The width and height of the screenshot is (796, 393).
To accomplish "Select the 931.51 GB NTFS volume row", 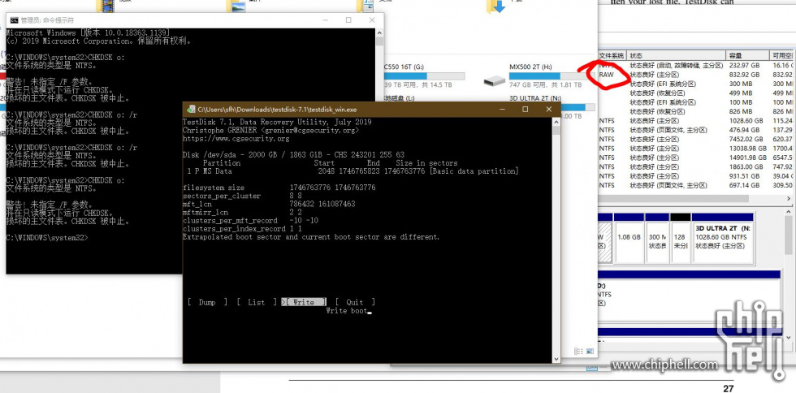I will coord(695,176).
